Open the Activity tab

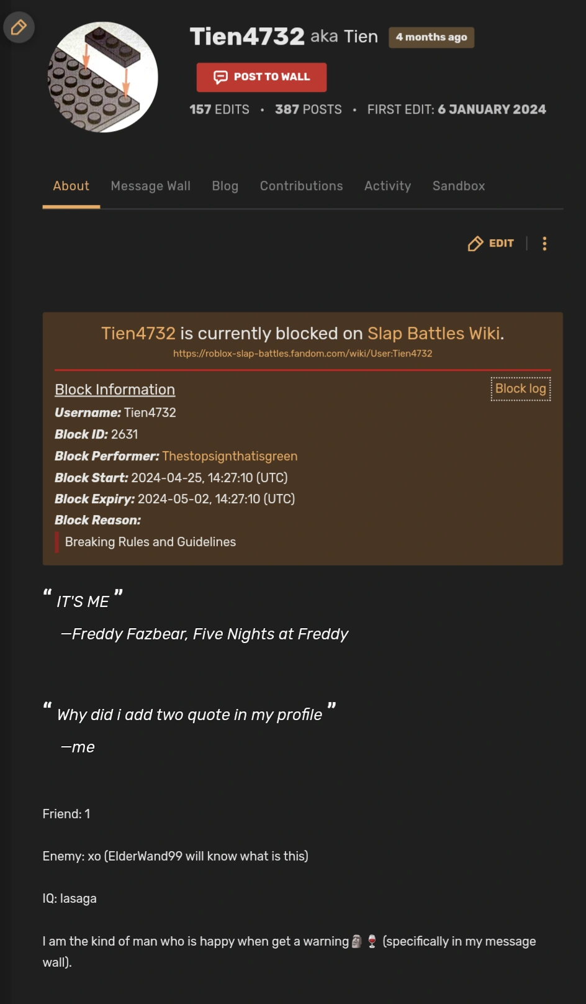387,186
